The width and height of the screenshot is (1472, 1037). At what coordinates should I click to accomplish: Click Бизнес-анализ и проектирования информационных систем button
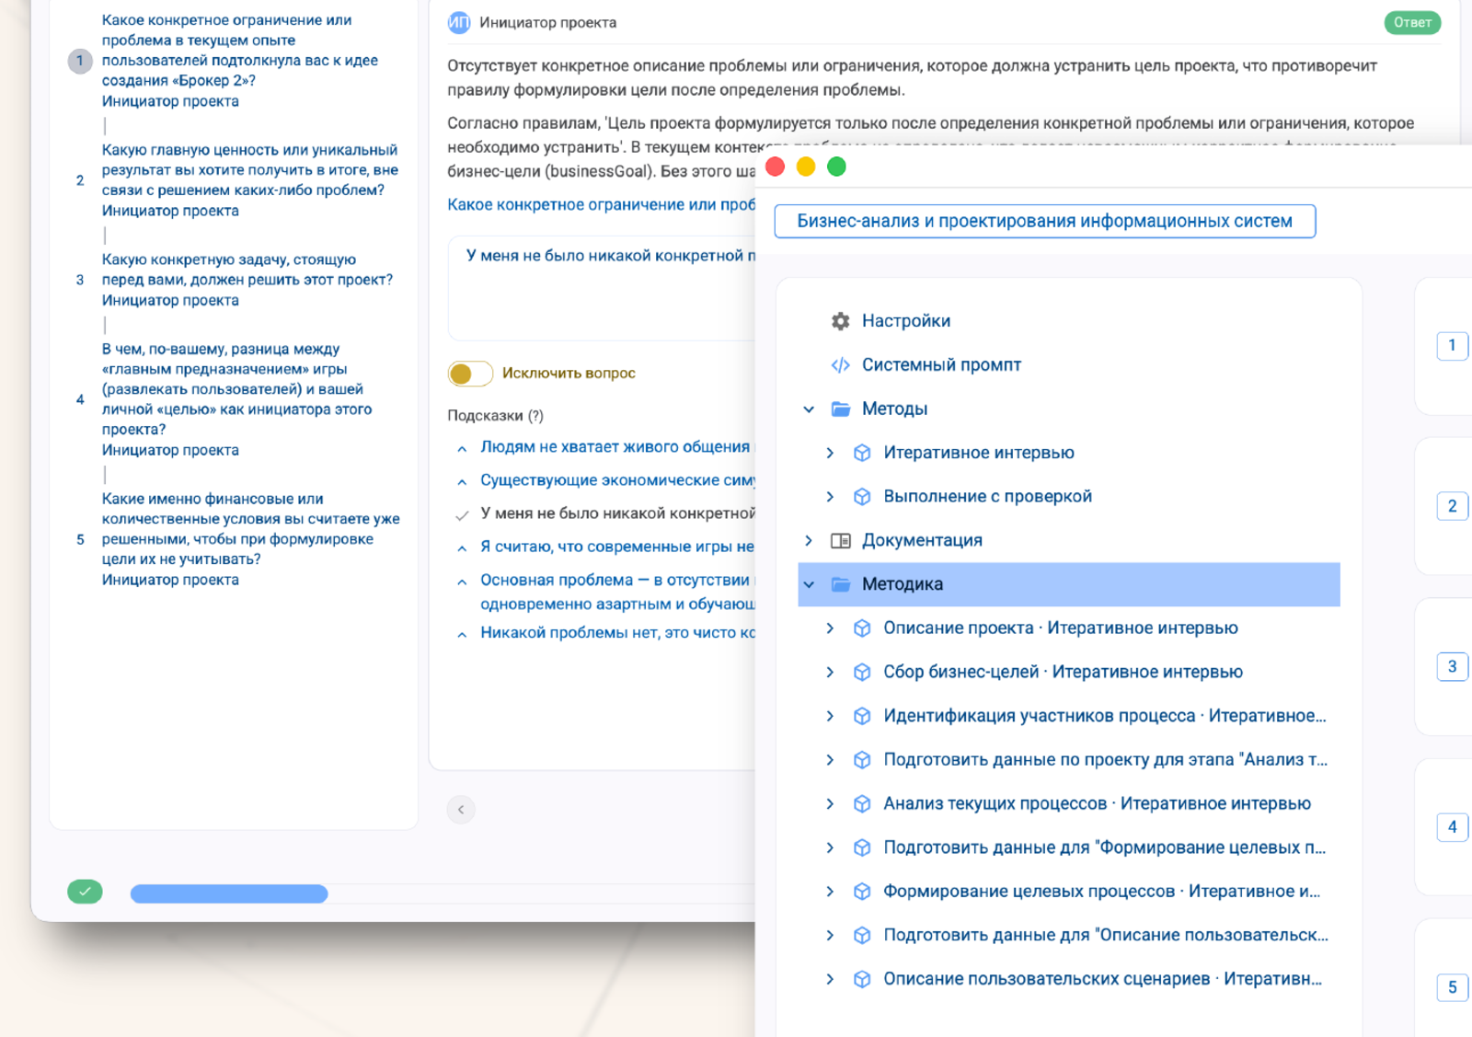(1044, 221)
